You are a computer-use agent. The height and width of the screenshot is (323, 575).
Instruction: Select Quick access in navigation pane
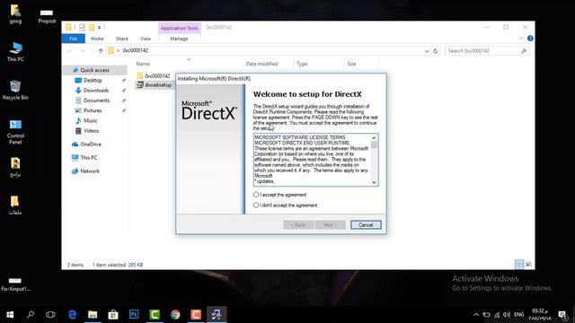(x=94, y=70)
